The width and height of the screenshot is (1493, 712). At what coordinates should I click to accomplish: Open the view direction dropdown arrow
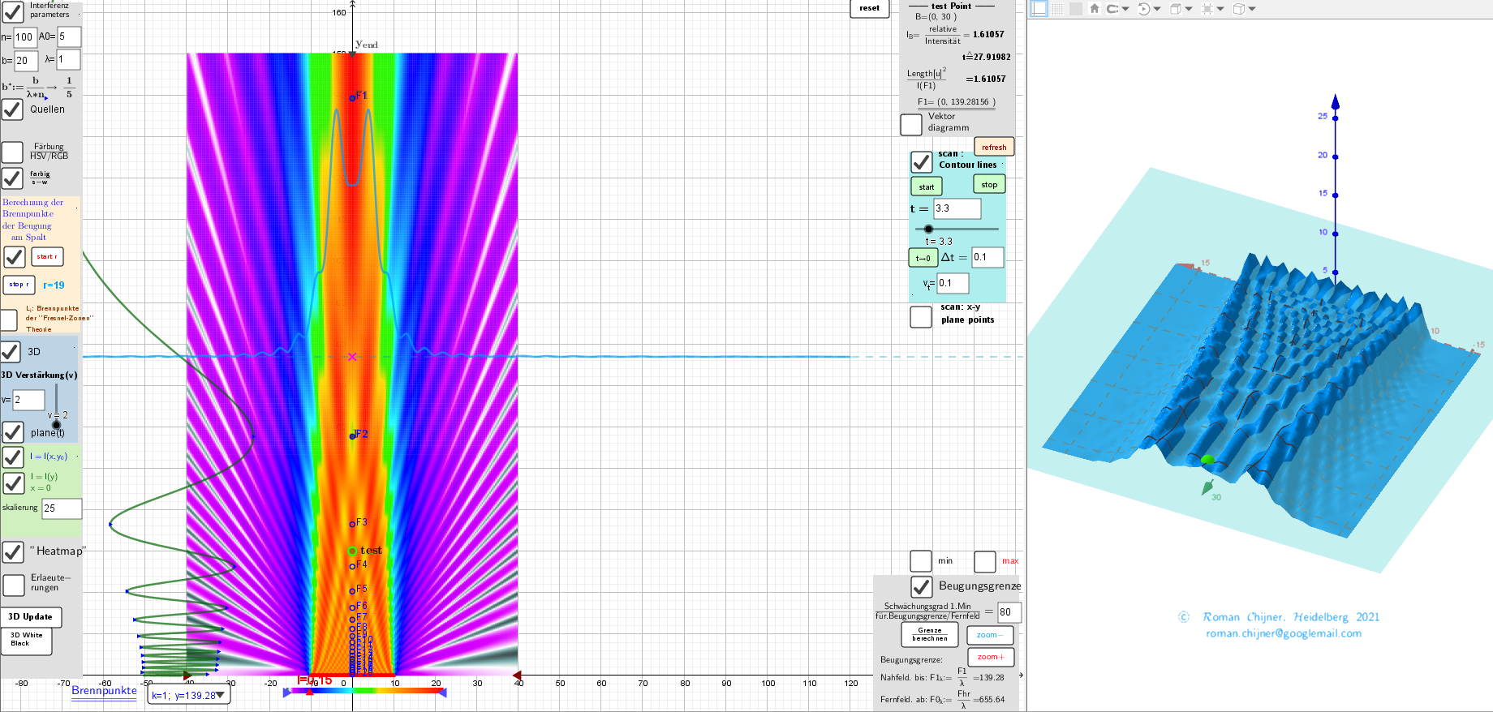[x=1189, y=9]
